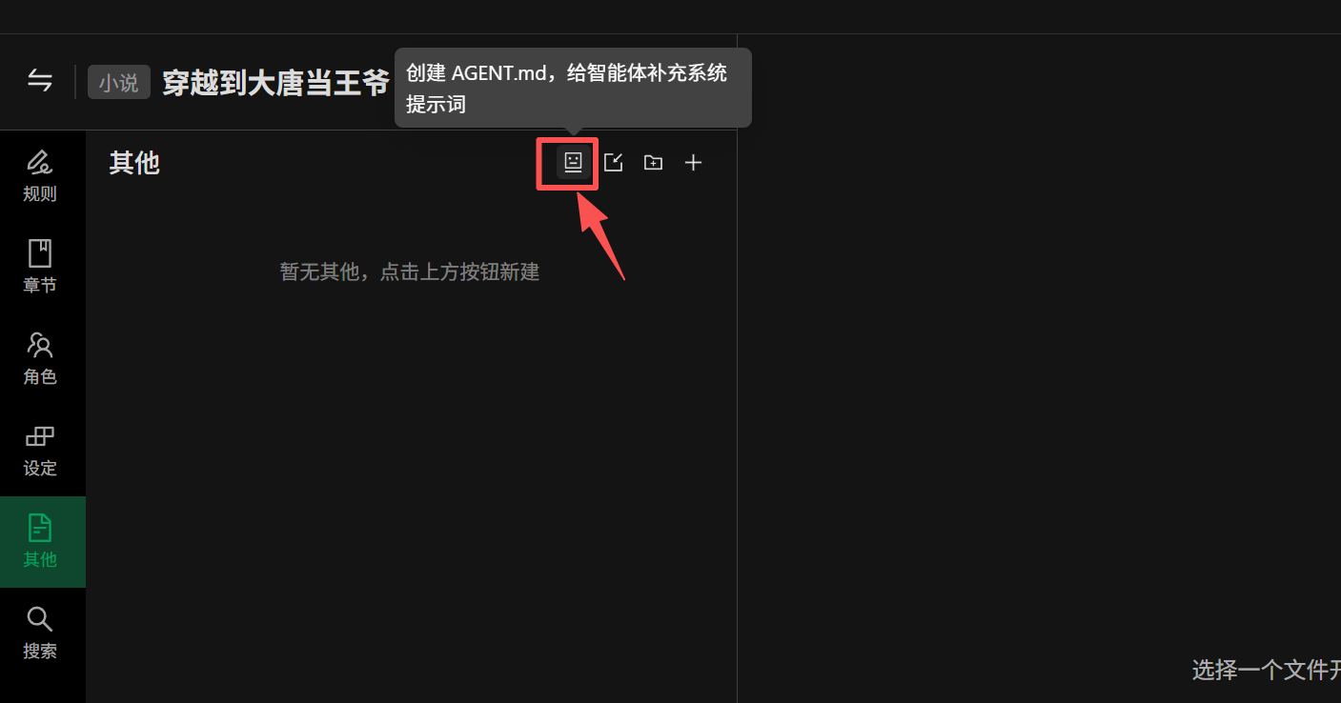Add a new file using the plus icon
Screen dimensions: 1341x703
(x=694, y=163)
